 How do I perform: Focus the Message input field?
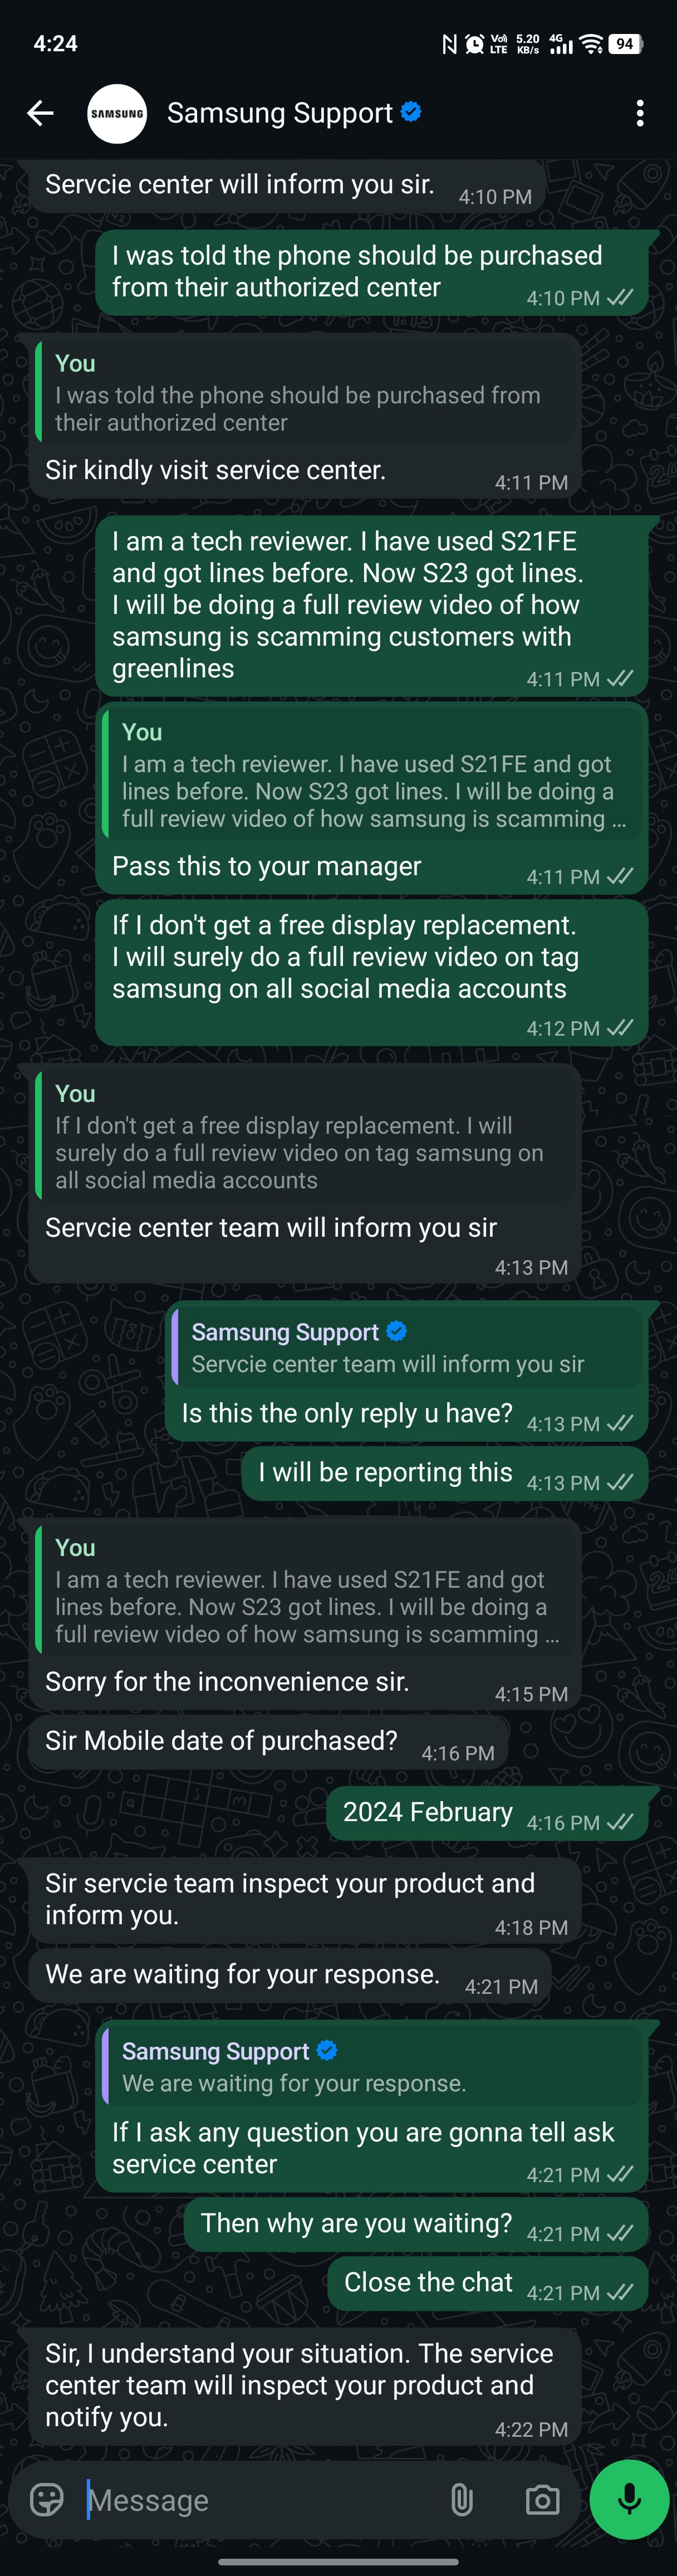[x=260, y=2499]
